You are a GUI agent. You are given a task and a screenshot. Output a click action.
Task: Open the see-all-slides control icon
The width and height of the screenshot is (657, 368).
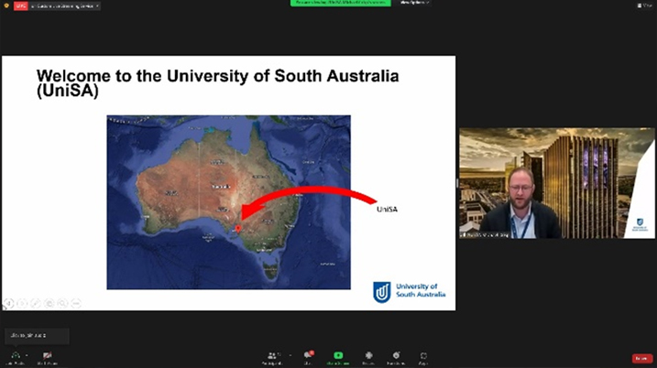pos(49,303)
